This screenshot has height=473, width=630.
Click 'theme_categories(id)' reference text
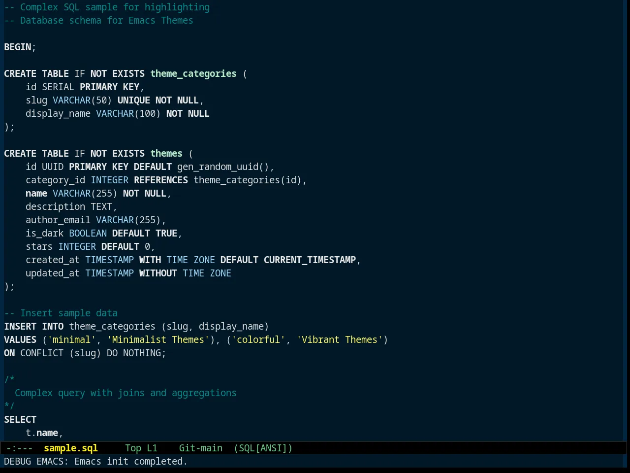[x=248, y=180]
